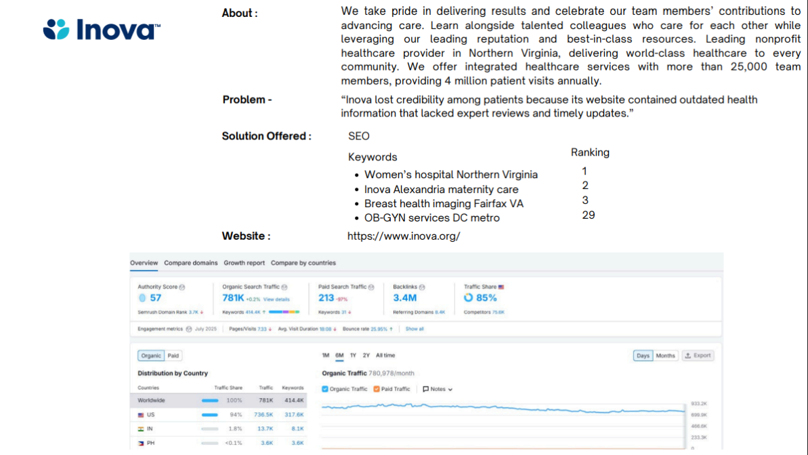Screen dimensions: 808x455
Task: Switch to the Paid toggle button
Action: click(x=173, y=355)
